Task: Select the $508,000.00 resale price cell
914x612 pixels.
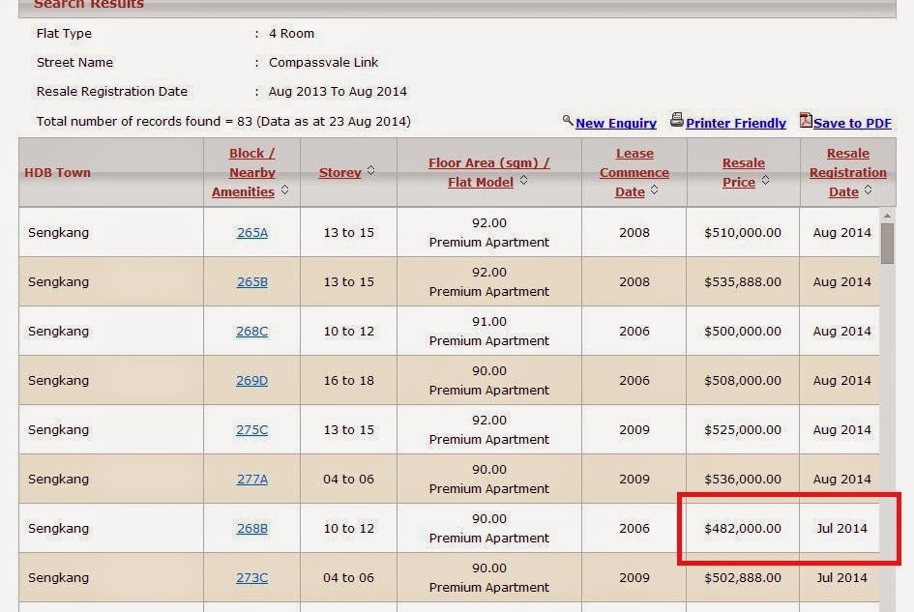Action: [x=743, y=381]
